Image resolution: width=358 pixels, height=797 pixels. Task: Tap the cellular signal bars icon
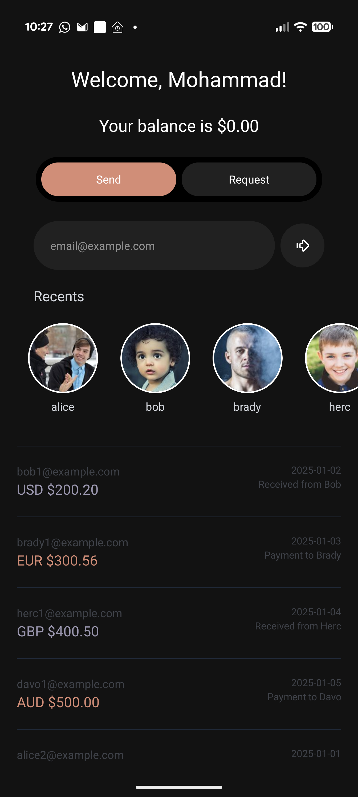282,27
